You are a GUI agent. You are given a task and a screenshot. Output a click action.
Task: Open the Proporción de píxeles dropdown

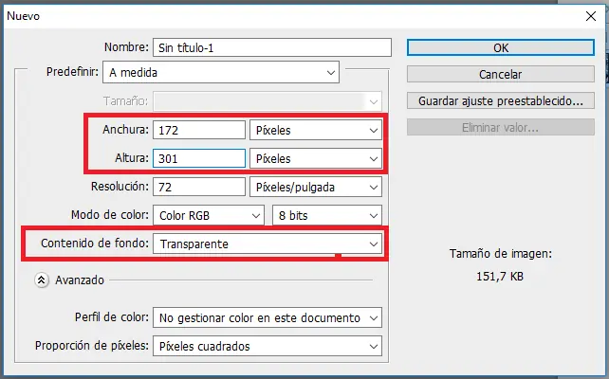coord(268,346)
